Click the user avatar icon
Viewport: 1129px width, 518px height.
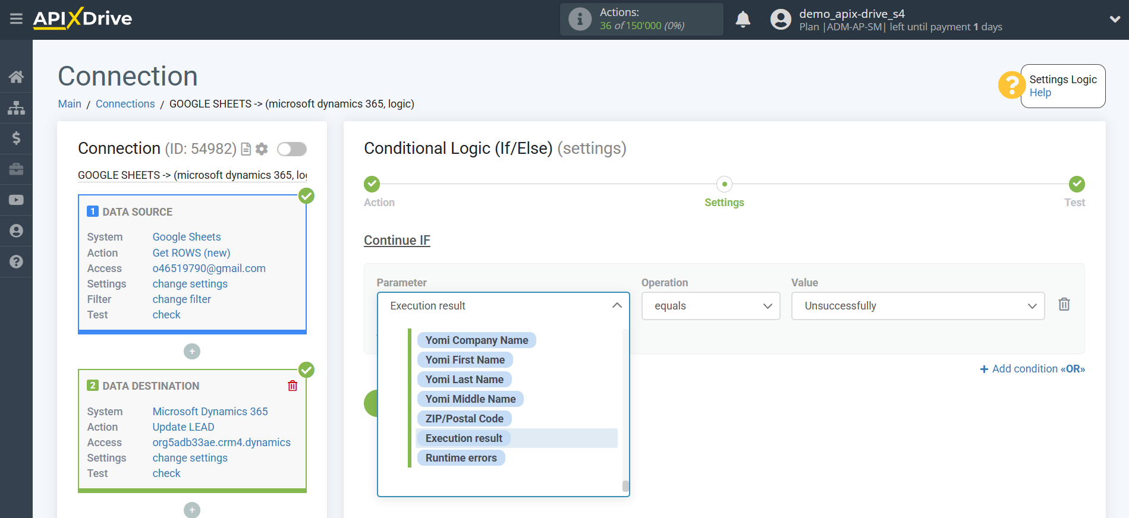pyautogui.click(x=781, y=20)
